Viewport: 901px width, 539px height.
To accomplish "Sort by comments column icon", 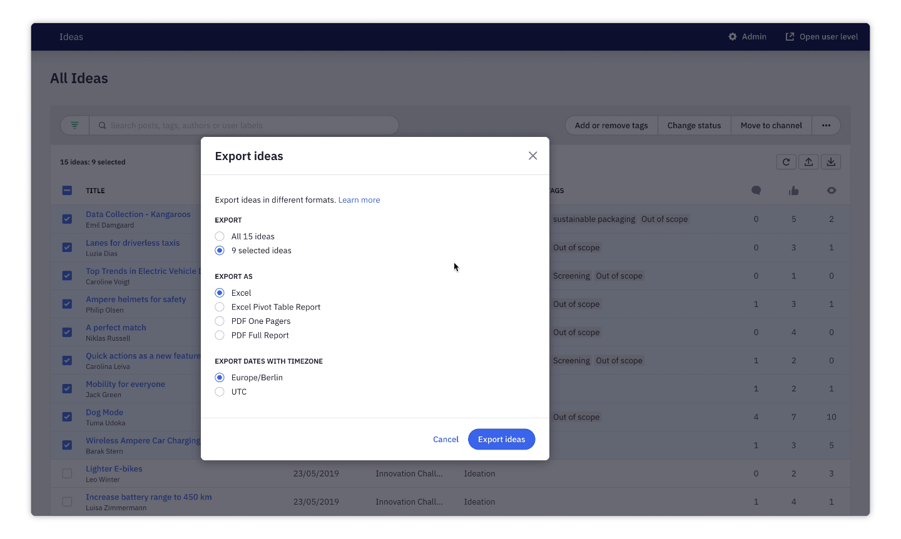I will [x=756, y=191].
